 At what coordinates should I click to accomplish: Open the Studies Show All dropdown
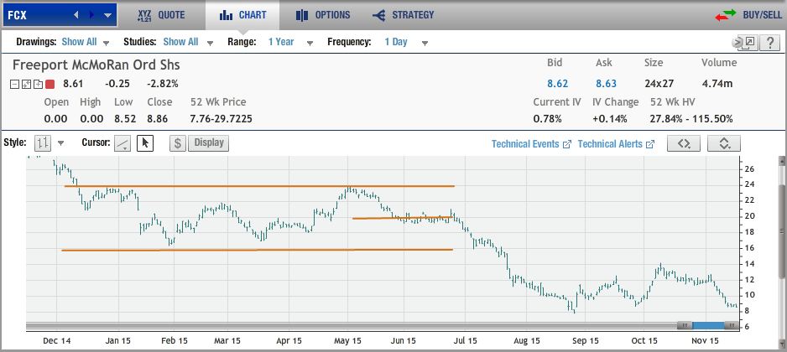[x=187, y=42]
